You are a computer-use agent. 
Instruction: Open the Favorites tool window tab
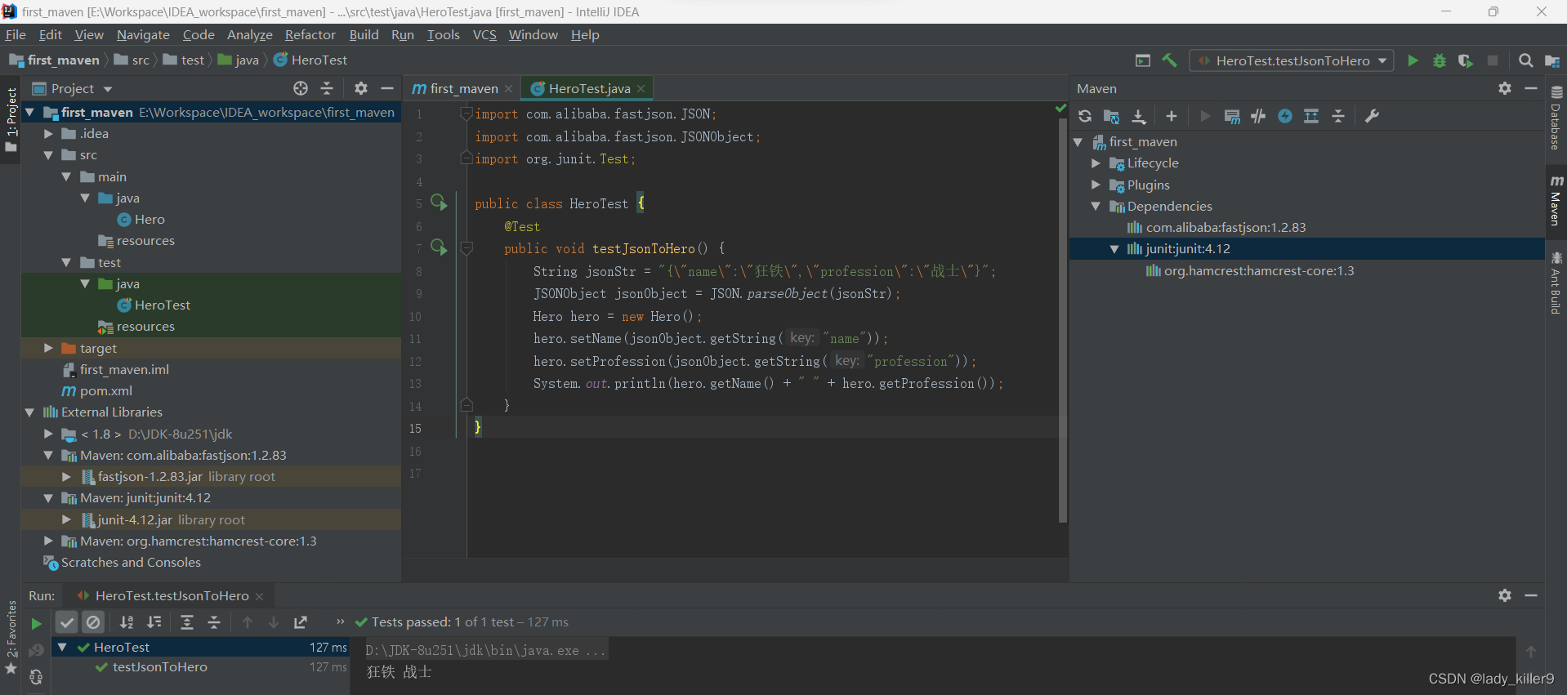[11, 637]
